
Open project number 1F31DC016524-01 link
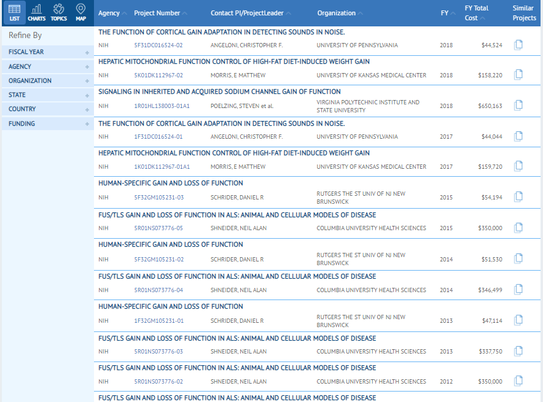click(158, 137)
